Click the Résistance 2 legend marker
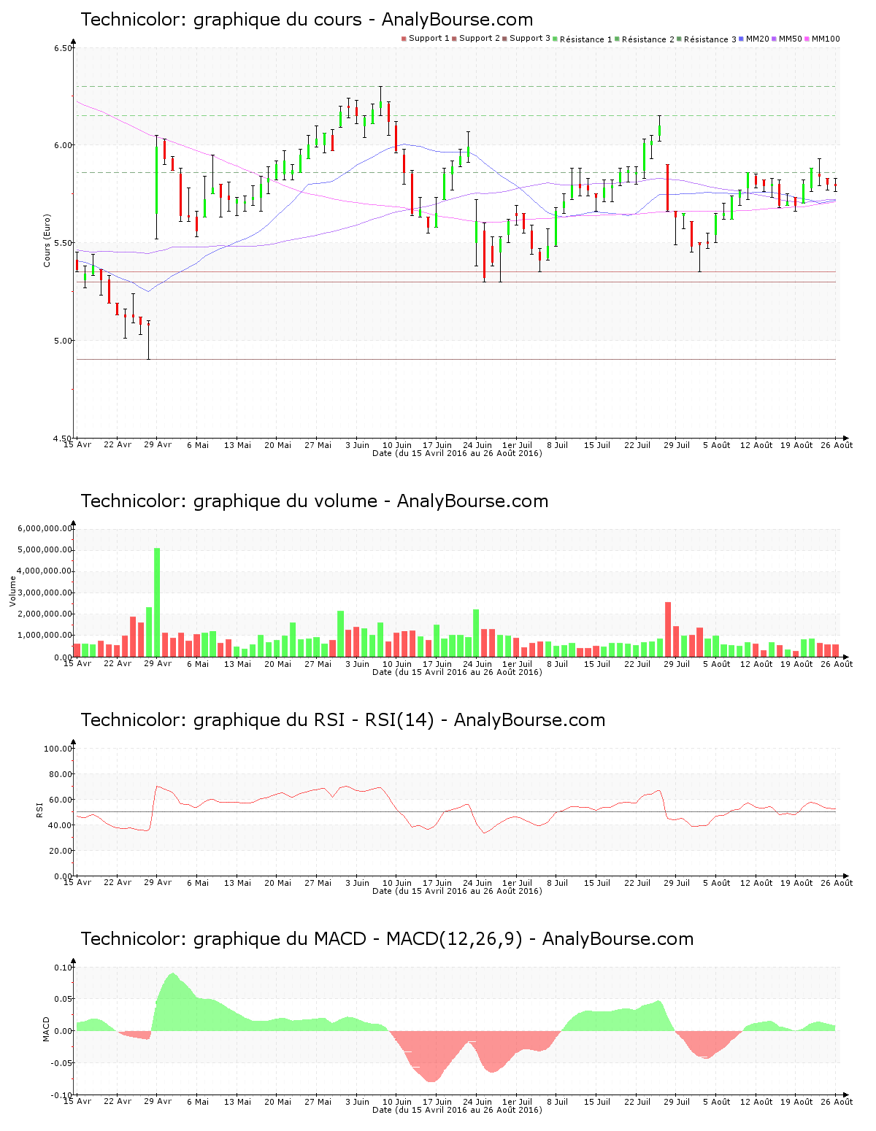This screenshot has width=876, height=1131. pyautogui.click(x=618, y=39)
